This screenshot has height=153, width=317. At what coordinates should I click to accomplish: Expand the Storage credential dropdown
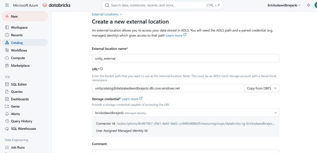coord(185,113)
